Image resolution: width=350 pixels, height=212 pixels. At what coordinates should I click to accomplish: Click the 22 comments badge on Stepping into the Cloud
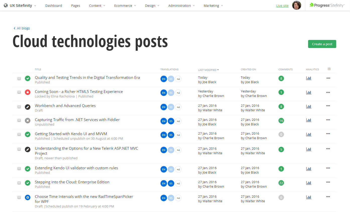(x=281, y=183)
